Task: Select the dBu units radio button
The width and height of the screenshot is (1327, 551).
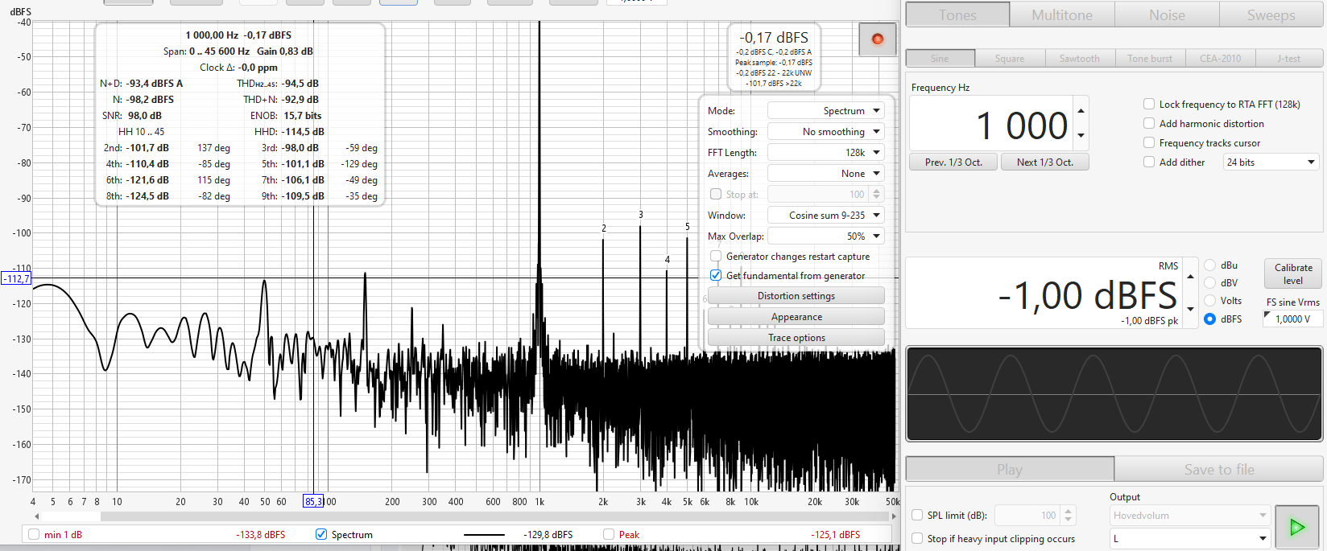Action: [1210, 265]
